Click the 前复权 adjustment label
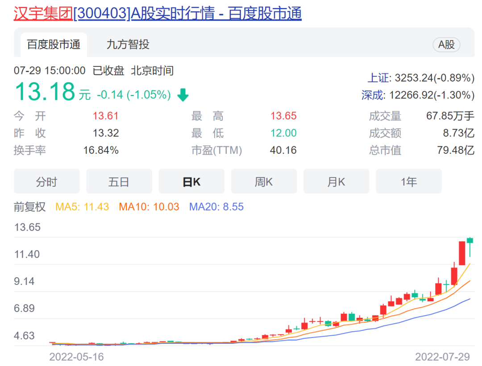 29,207
